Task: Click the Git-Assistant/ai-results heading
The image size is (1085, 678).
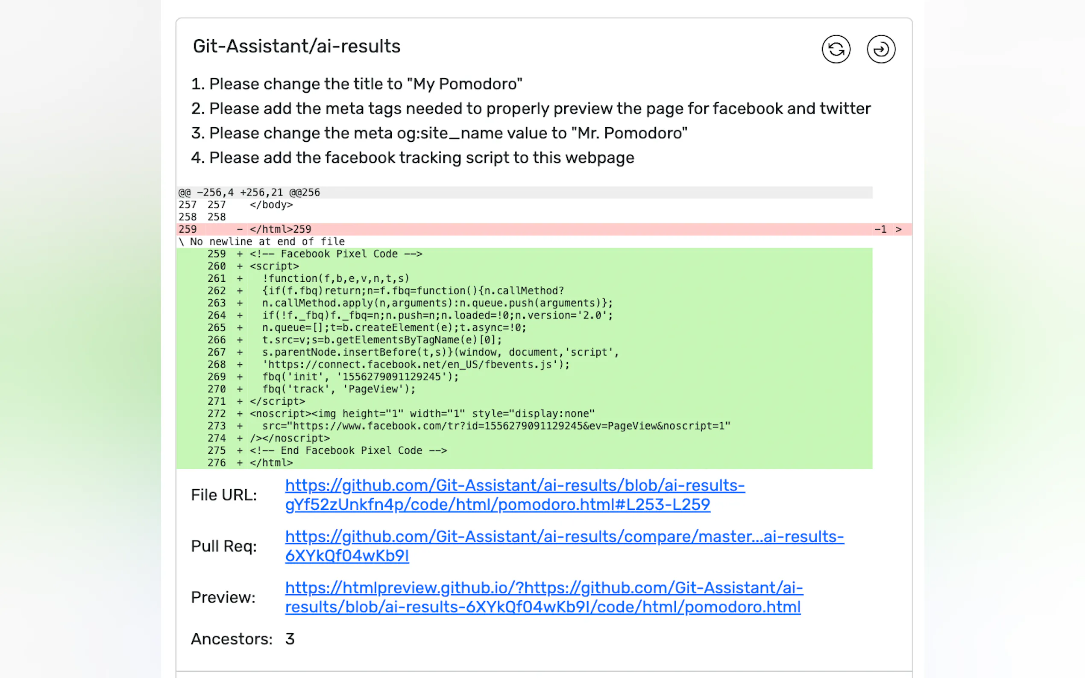Action: 296,47
